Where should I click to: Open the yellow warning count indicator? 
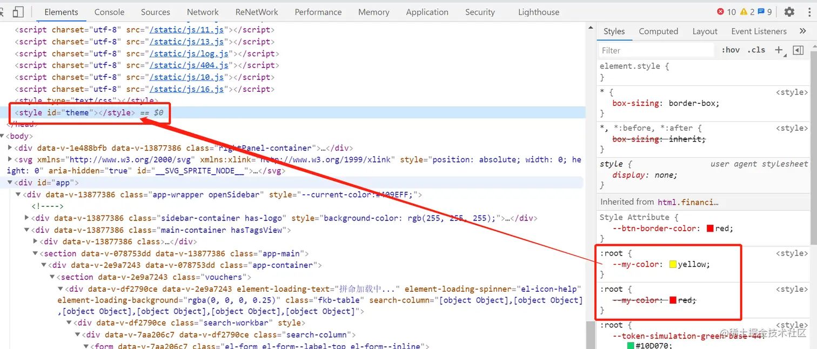click(747, 12)
